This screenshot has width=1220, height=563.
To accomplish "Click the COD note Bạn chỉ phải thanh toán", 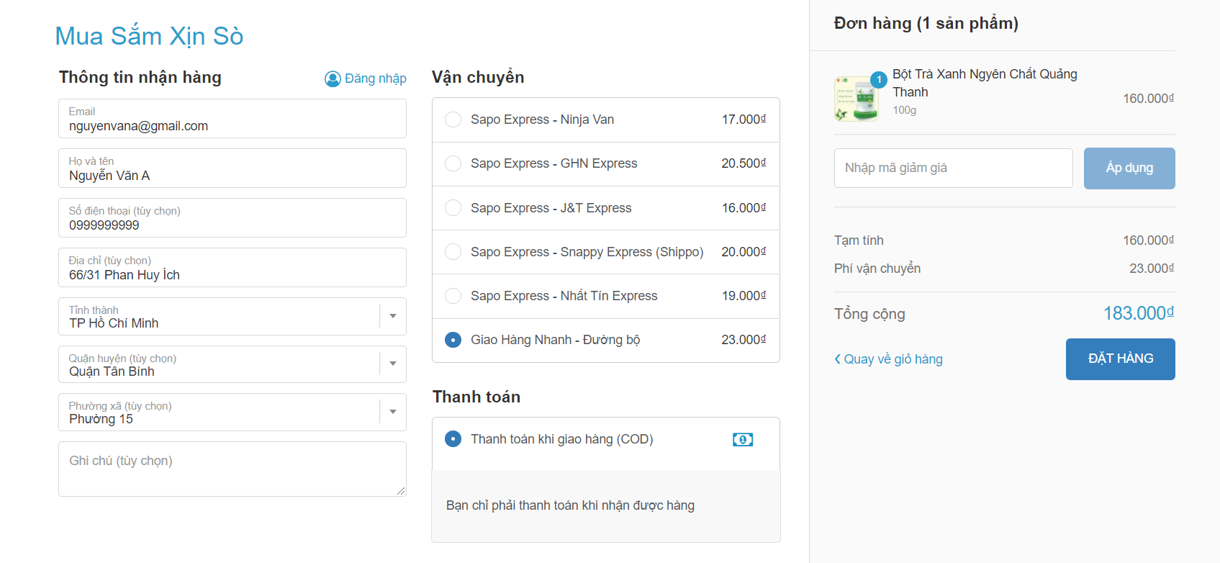I will click(570, 505).
